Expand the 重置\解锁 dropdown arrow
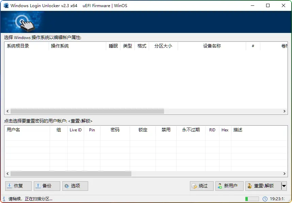Screen dimensions: 292x203 284,186
